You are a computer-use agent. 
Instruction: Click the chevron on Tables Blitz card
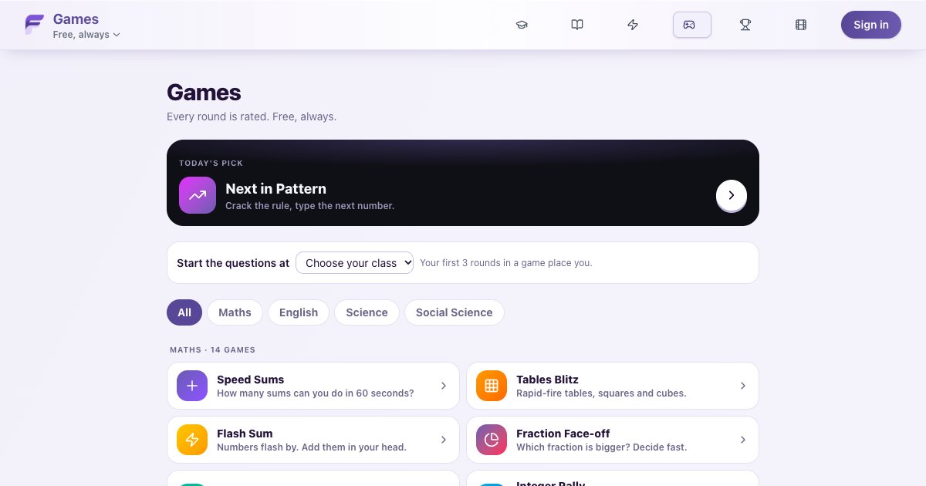743,386
